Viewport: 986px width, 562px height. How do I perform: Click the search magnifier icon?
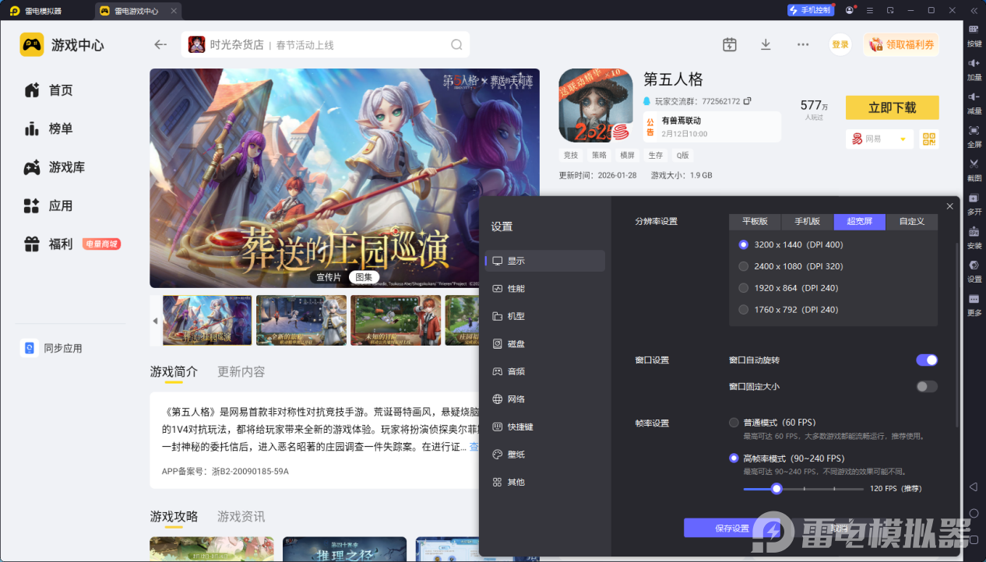point(456,44)
